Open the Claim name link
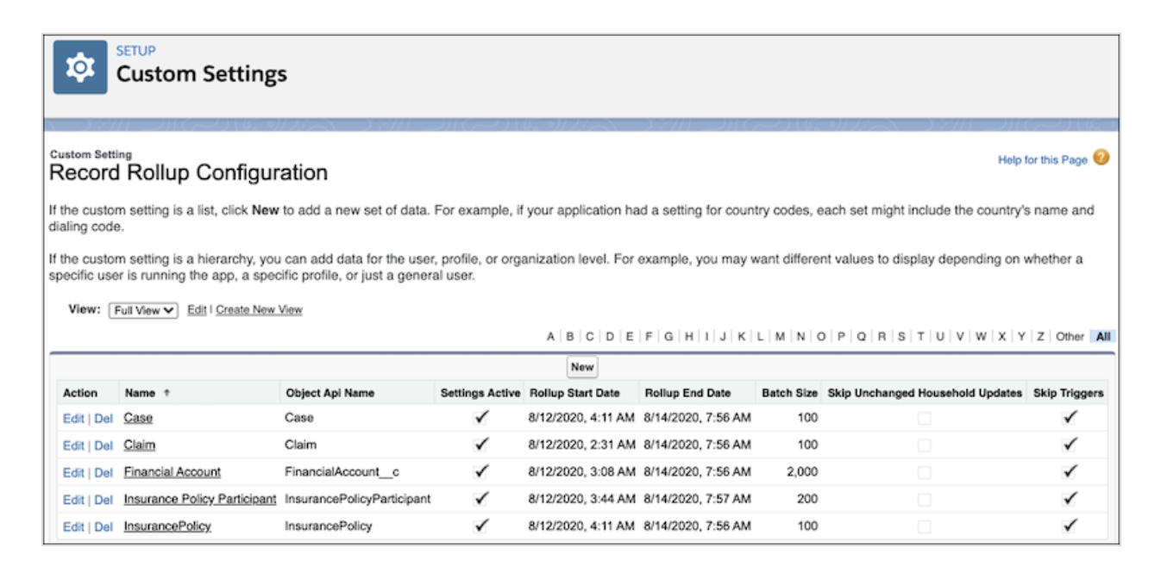The image size is (1161, 579). pyautogui.click(x=140, y=445)
